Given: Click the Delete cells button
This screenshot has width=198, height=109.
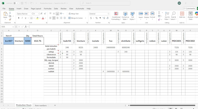Looking at the screenshot, I should (x=146, y=16).
